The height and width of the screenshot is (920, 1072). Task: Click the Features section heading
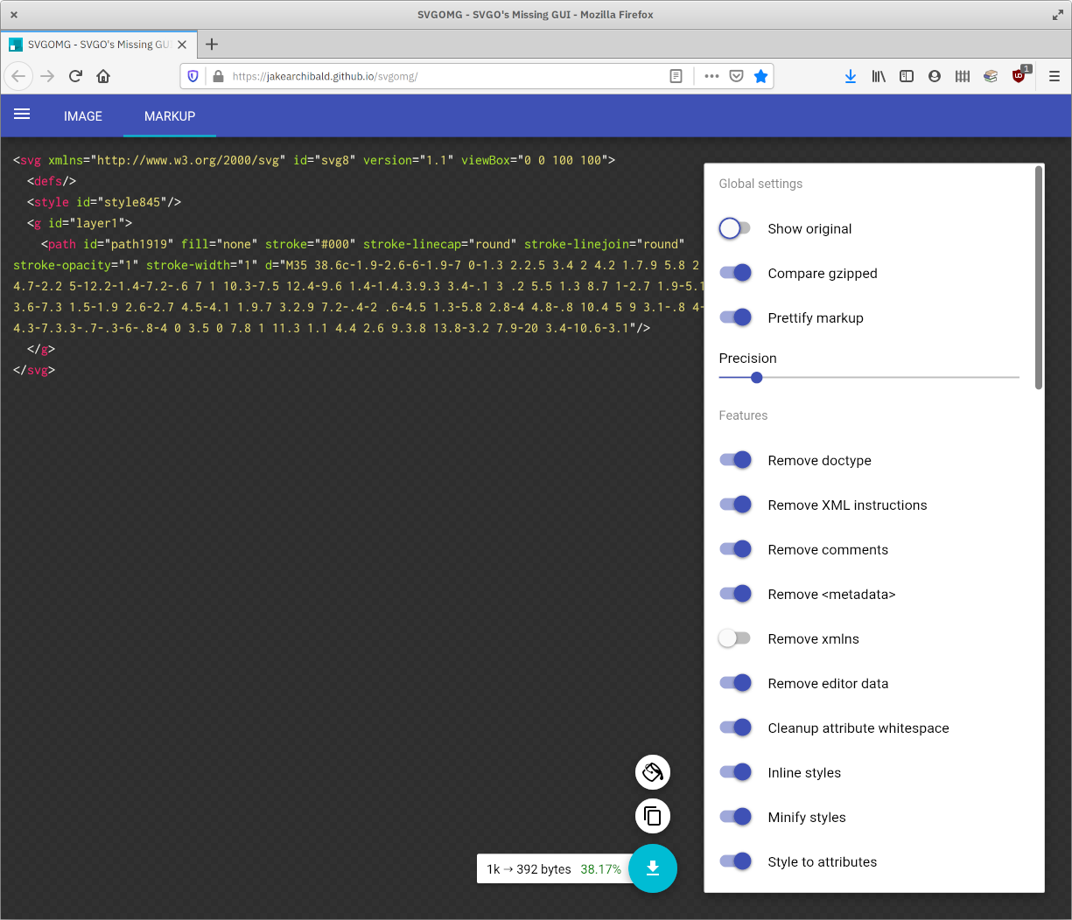click(x=743, y=415)
